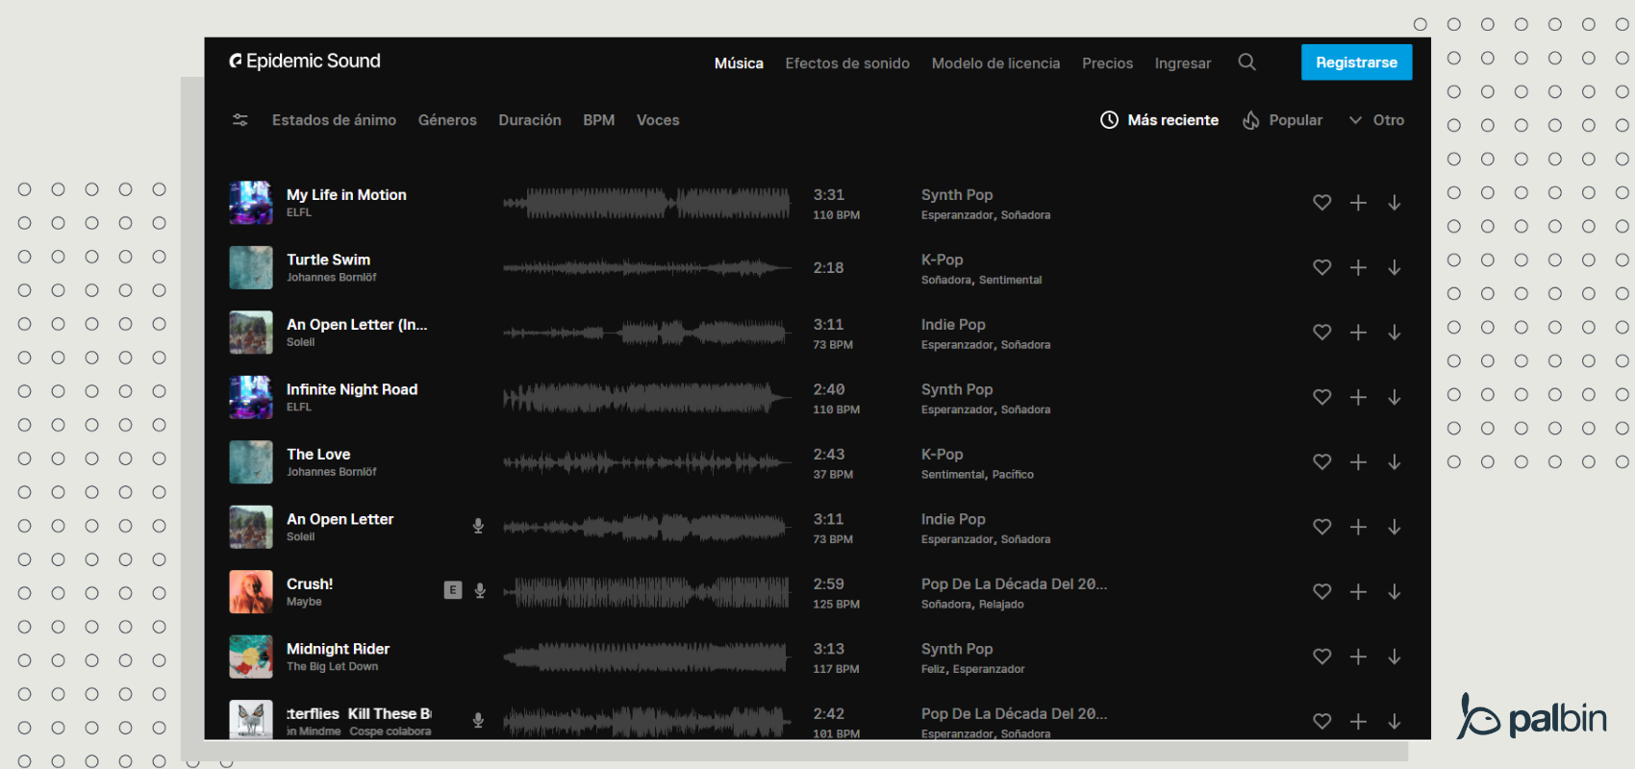Open the Duración filter
The width and height of the screenshot is (1635, 769).
click(x=530, y=120)
